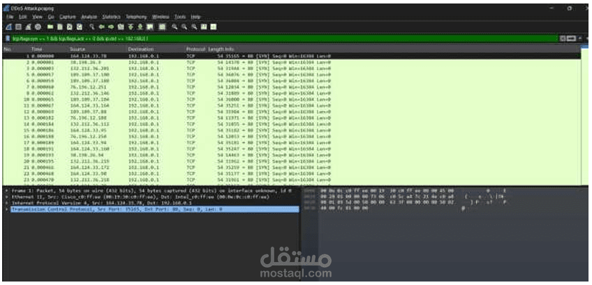This screenshot has height=285, width=592.
Task: Sort by the No. column header
Action: (x=7, y=49)
